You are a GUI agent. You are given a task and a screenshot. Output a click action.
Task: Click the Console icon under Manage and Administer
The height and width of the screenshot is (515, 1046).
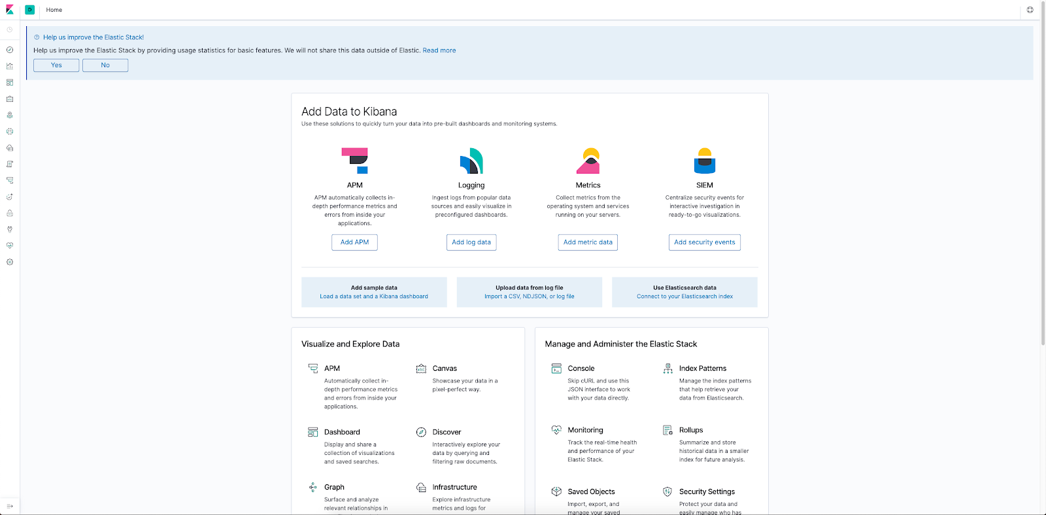point(556,369)
